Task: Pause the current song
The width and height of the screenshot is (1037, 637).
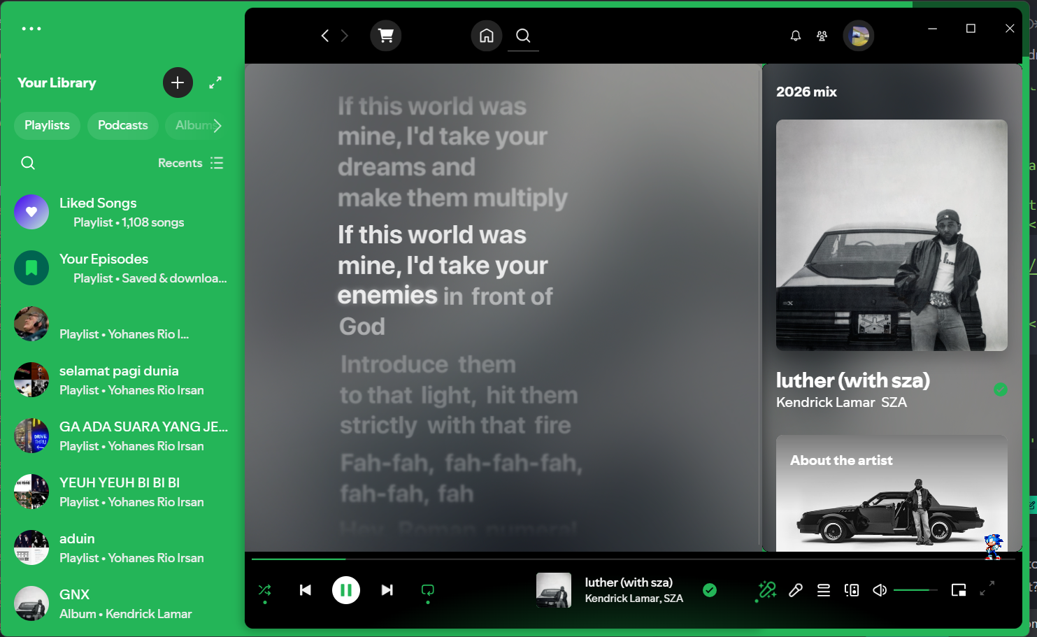Action: pyautogui.click(x=346, y=590)
